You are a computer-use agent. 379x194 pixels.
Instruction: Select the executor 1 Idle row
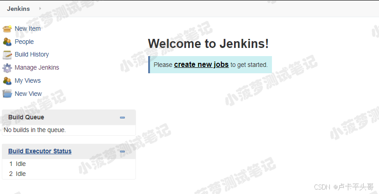pyautogui.click(x=69, y=164)
